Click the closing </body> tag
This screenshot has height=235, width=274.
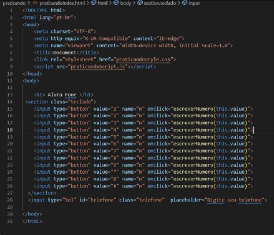(32, 214)
